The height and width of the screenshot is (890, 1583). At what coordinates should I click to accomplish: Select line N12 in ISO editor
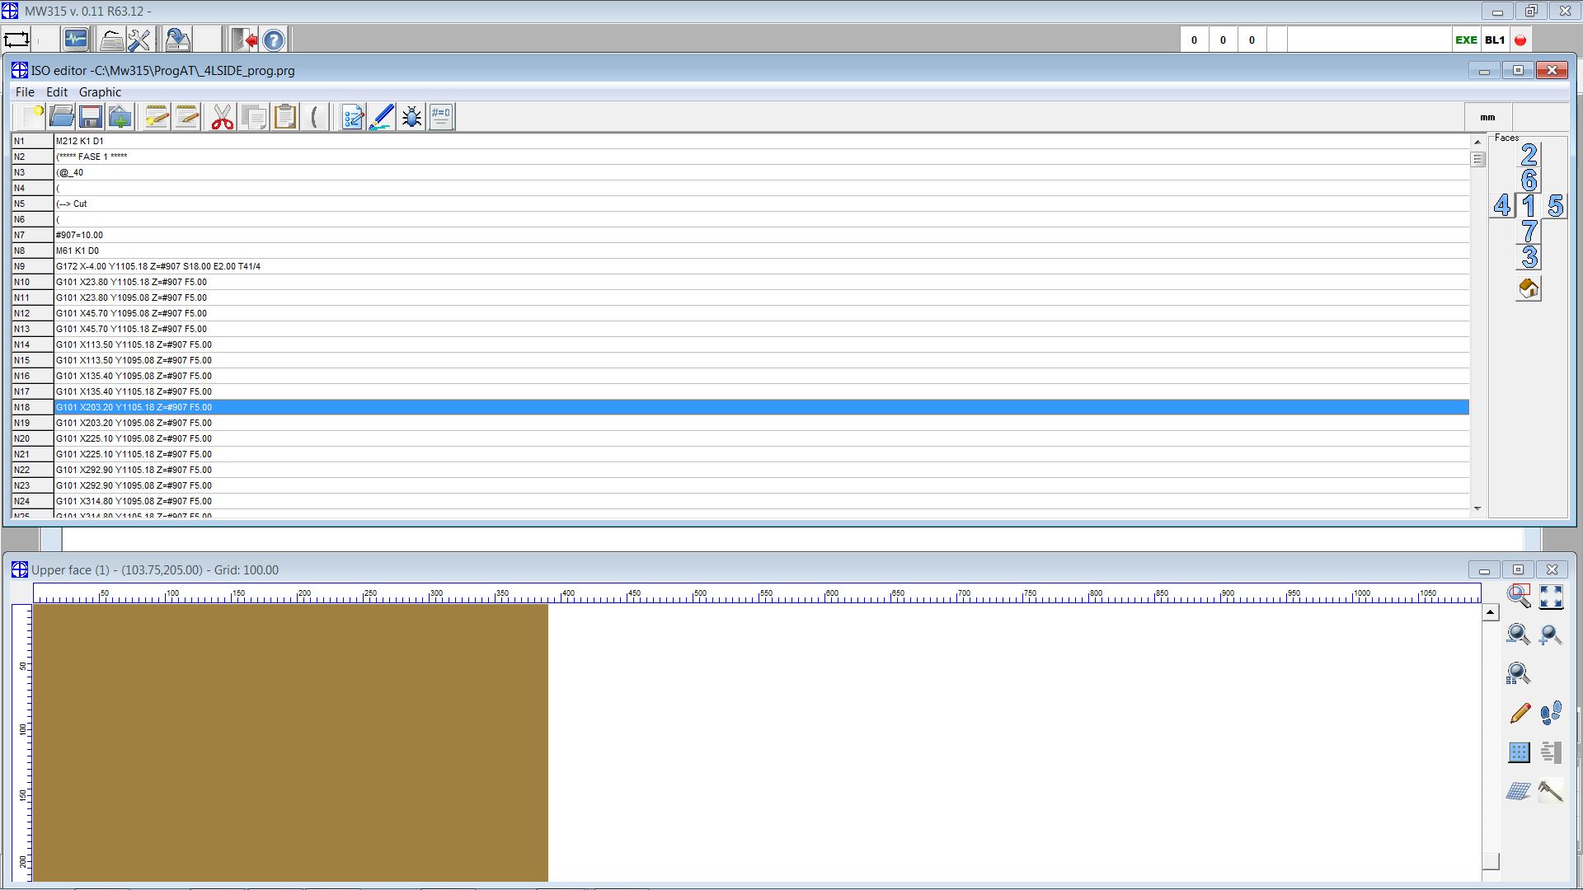click(132, 313)
